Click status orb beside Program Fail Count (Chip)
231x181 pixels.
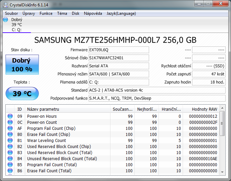(x=10, y=129)
